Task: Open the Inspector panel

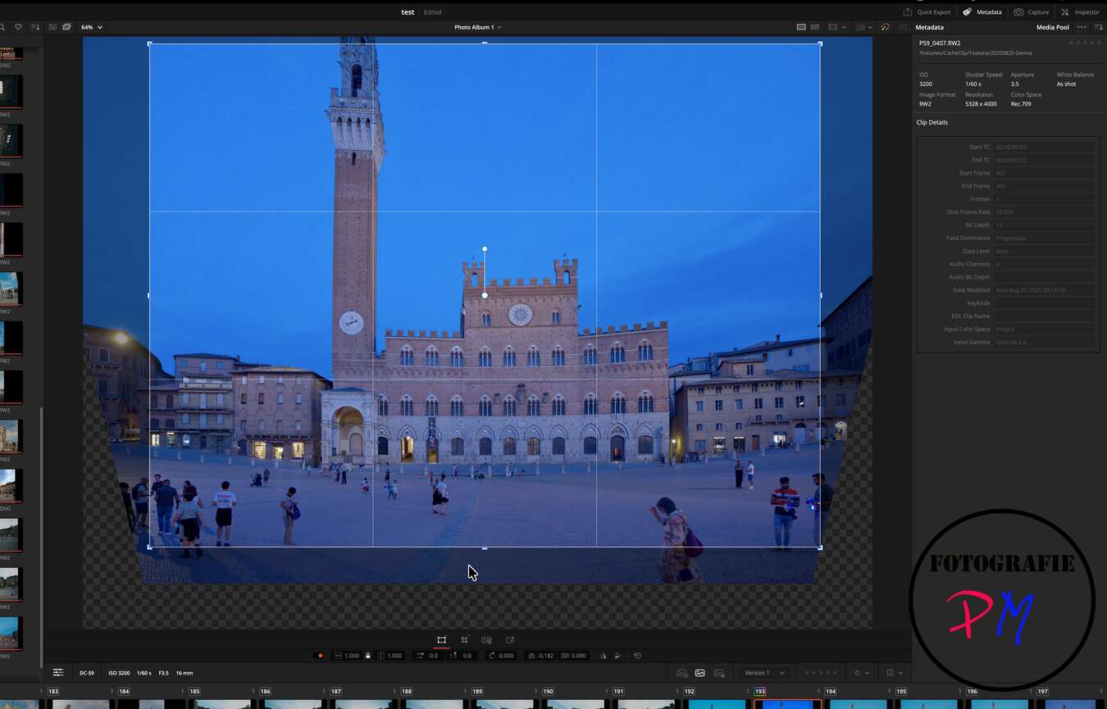Action: (1080, 12)
